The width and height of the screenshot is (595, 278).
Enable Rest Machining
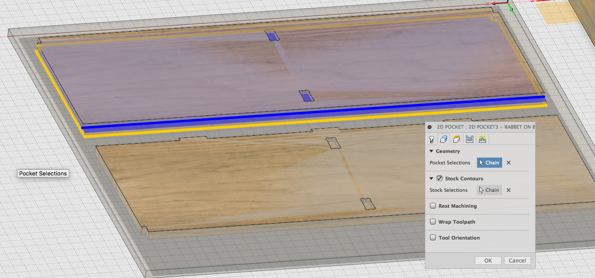433,206
